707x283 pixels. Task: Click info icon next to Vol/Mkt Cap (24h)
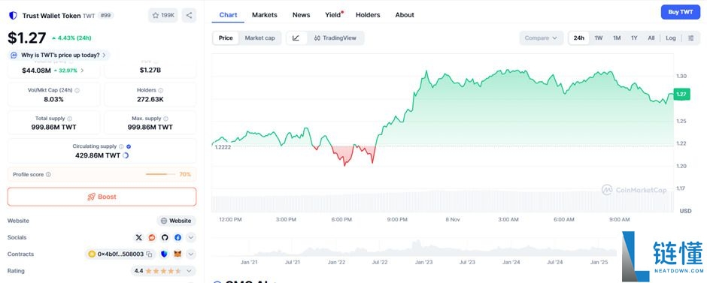coord(77,90)
